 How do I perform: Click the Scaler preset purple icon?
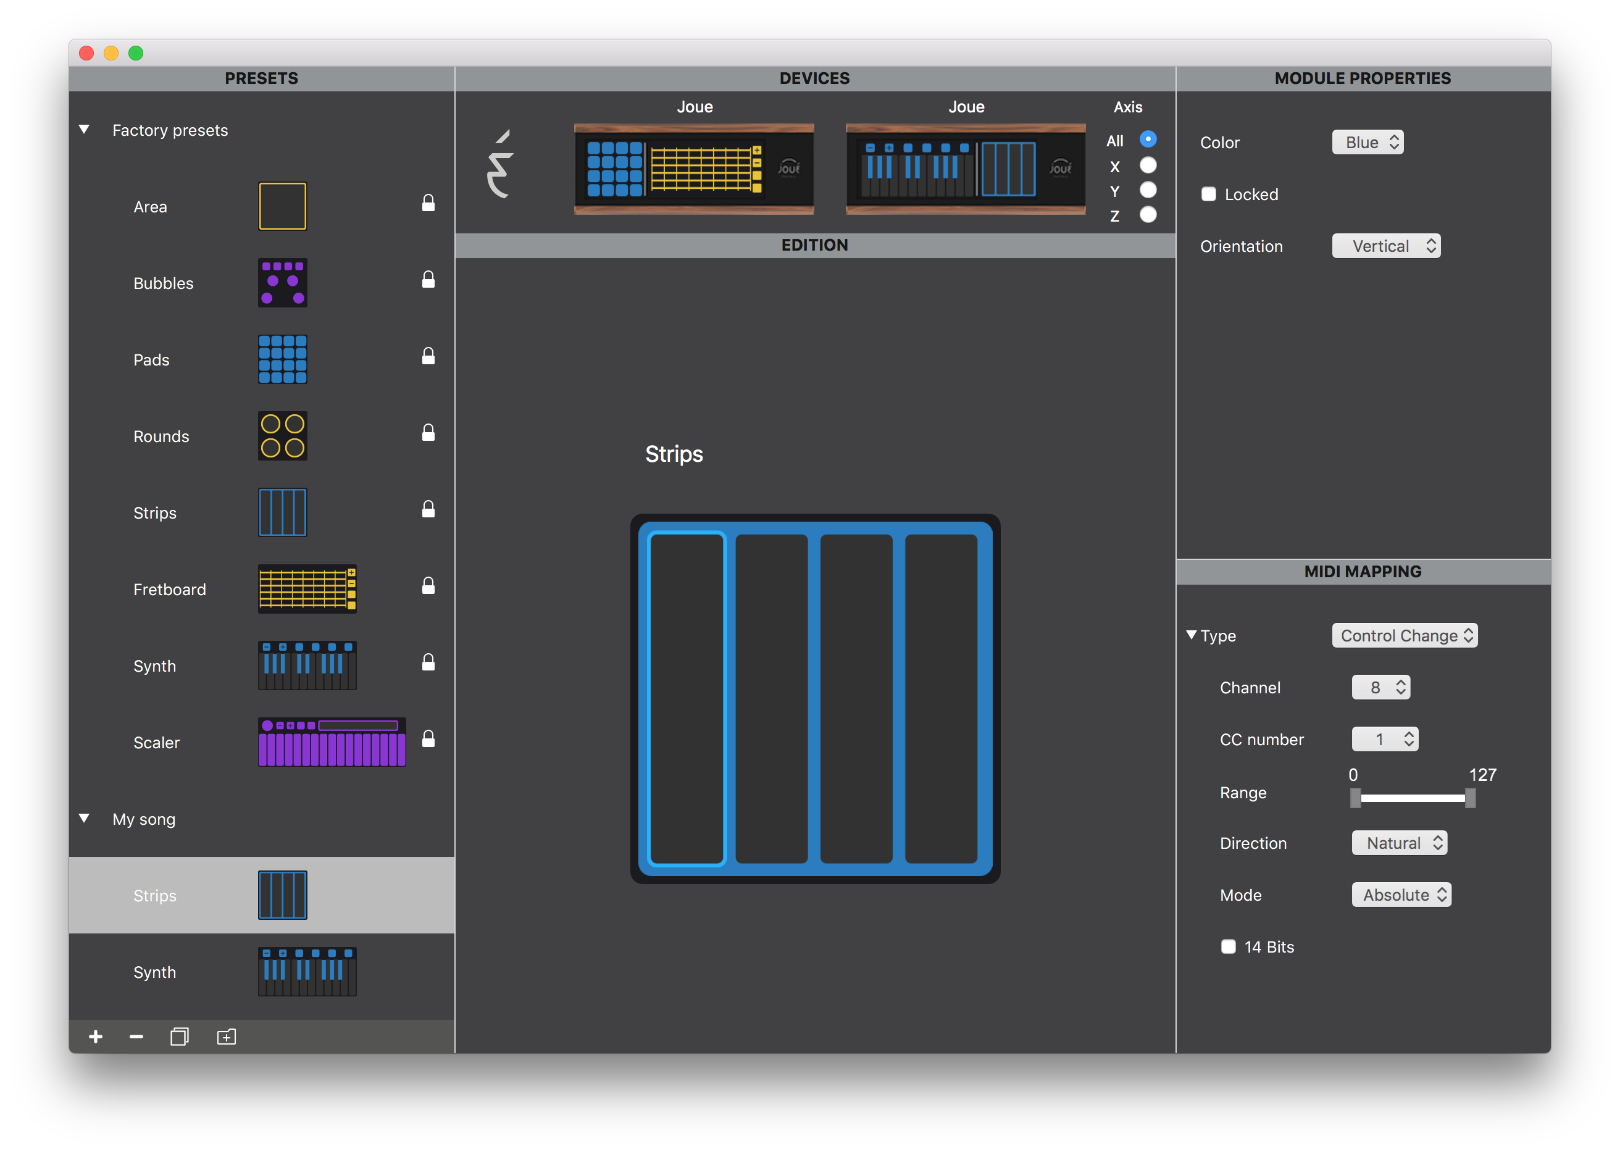pyautogui.click(x=332, y=742)
